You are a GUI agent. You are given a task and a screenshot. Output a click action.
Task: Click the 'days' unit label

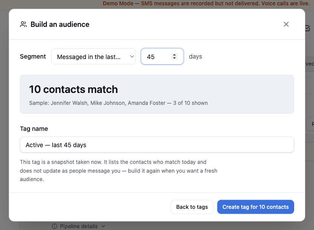tap(195, 56)
